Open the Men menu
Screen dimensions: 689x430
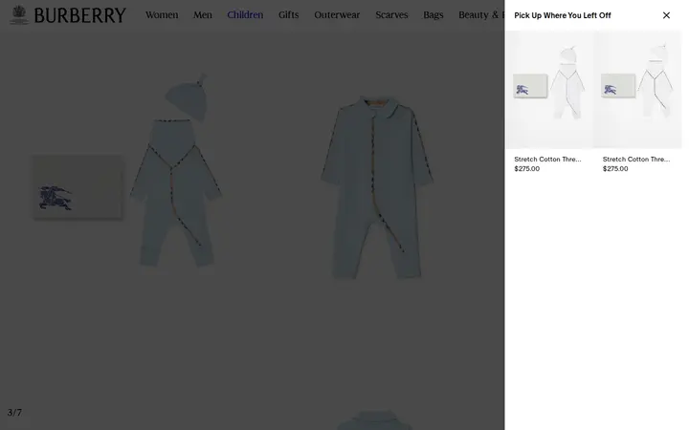pyautogui.click(x=203, y=15)
